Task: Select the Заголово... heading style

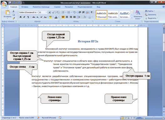Action: (125, 15)
